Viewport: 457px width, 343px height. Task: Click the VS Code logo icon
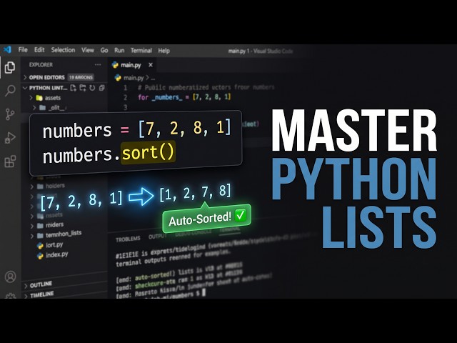click(7, 49)
